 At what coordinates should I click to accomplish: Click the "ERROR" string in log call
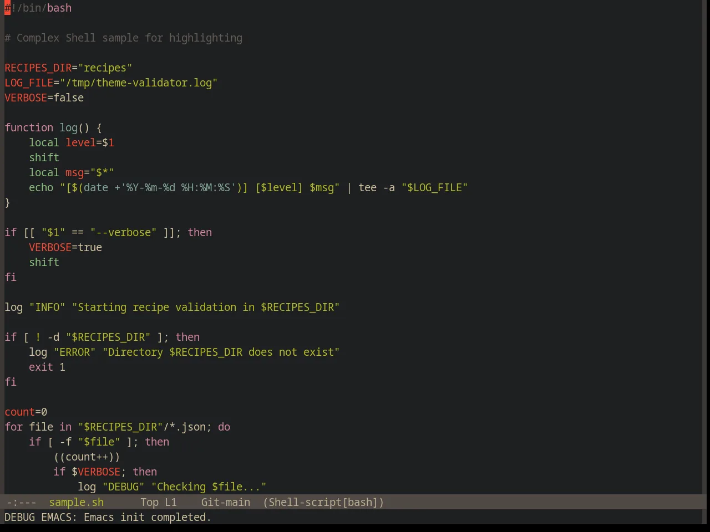pyautogui.click(x=74, y=352)
